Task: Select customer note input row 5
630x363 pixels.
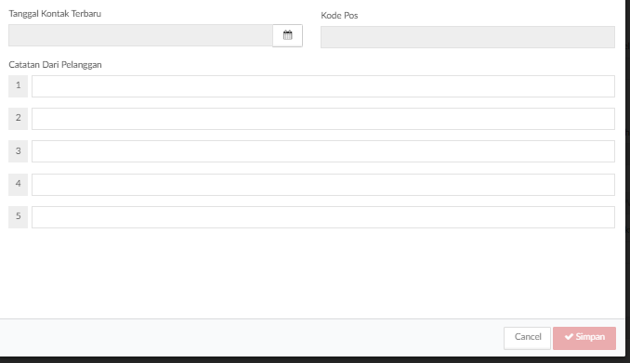Action: tap(323, 217)
